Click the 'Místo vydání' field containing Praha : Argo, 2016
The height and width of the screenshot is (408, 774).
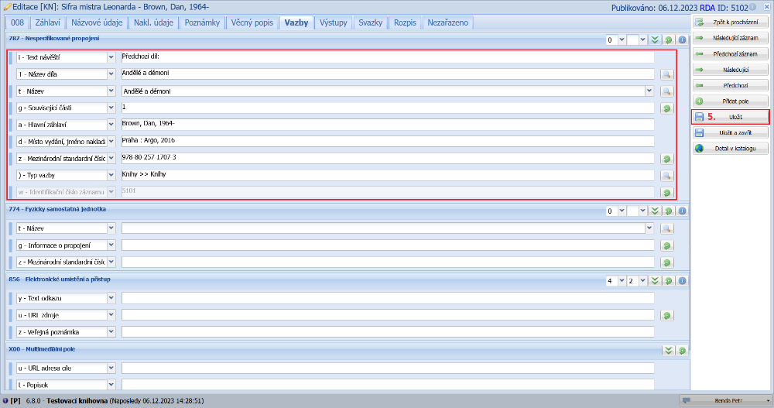point(387,142)
